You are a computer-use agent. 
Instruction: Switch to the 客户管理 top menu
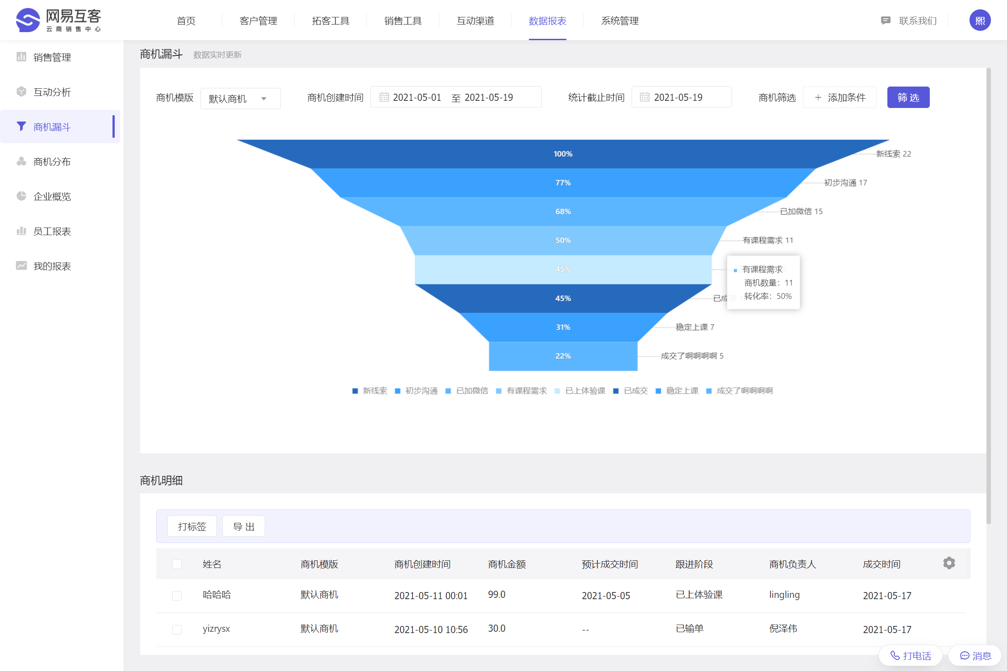(x=258, y=21)
